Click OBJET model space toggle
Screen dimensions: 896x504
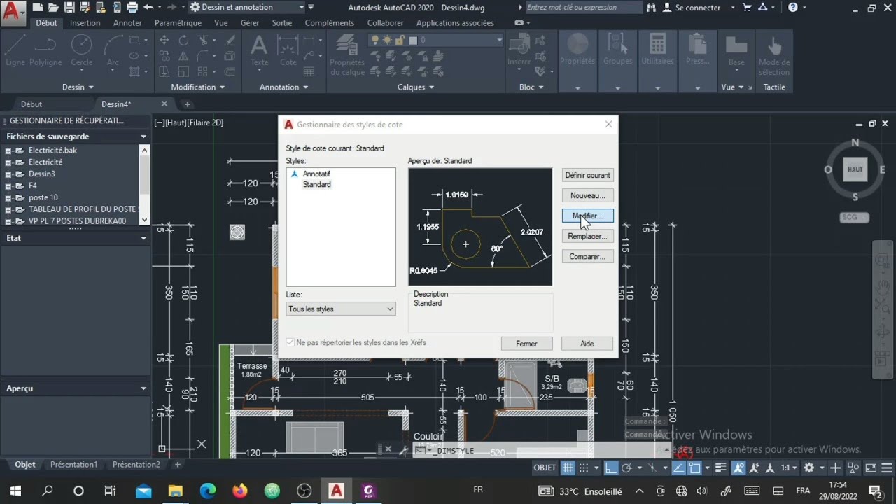545,468
